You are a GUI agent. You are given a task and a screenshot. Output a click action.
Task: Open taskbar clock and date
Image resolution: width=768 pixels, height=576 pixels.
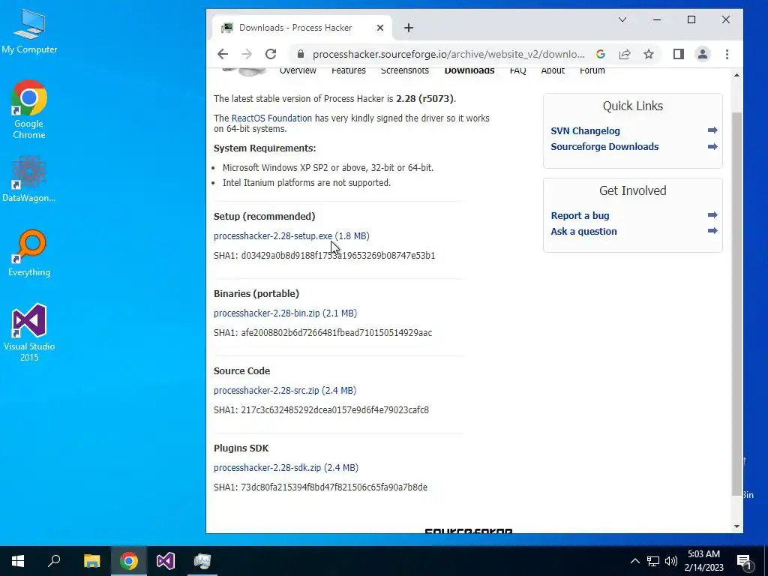point(703,561)
